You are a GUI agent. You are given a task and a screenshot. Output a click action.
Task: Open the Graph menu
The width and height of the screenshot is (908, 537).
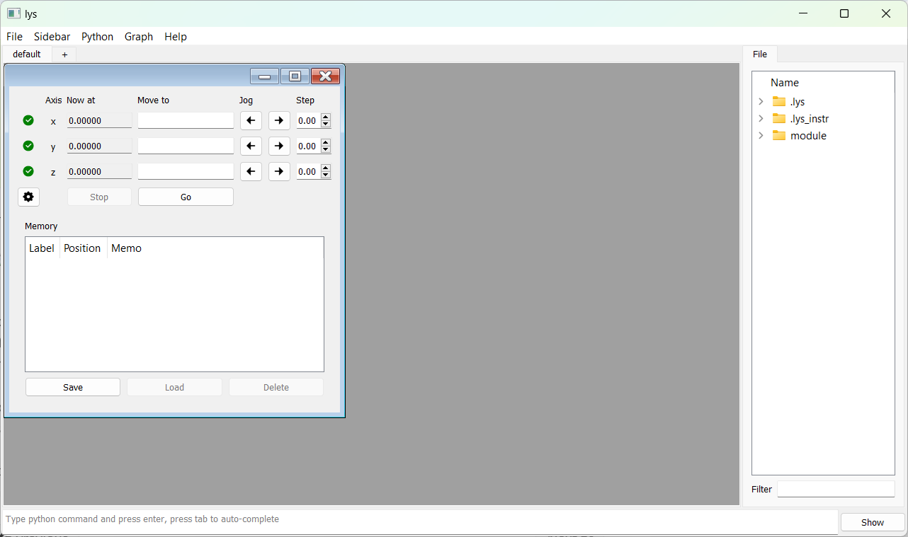click(x=139, y=37)
